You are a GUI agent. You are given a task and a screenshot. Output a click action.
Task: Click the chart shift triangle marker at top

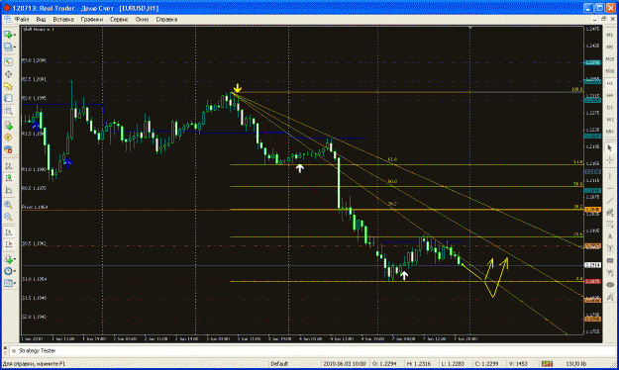[469, 28]
